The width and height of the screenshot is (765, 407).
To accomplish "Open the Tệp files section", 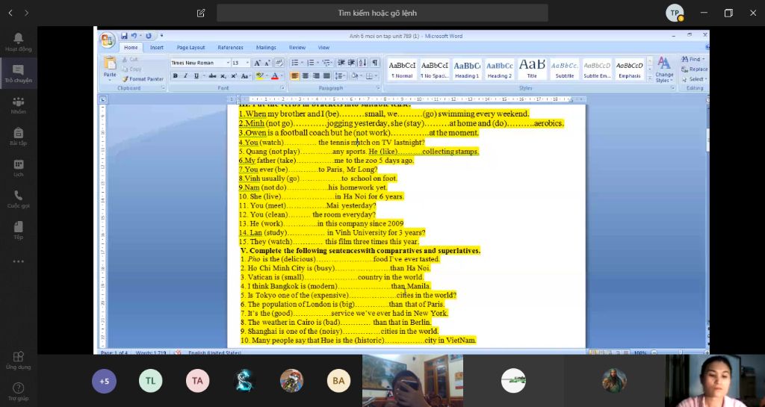I will click(18, 230).
